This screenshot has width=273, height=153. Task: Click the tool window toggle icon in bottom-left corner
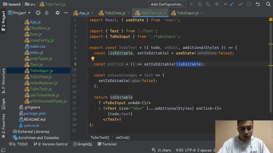click(3, 150)
